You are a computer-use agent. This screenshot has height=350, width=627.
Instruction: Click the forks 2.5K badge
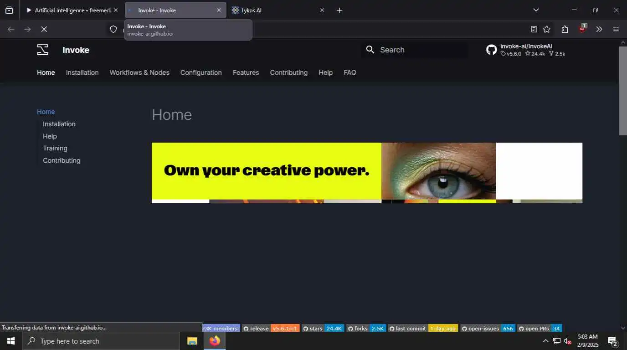coord(366,328)
